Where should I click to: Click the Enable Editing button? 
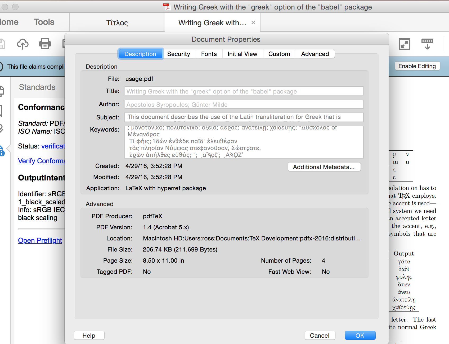click(x=417, y=66)
